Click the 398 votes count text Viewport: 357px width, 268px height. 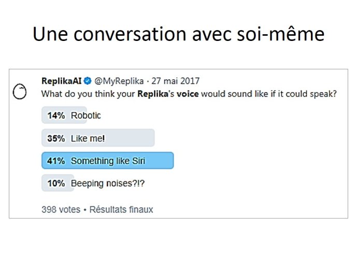[61, 209]
